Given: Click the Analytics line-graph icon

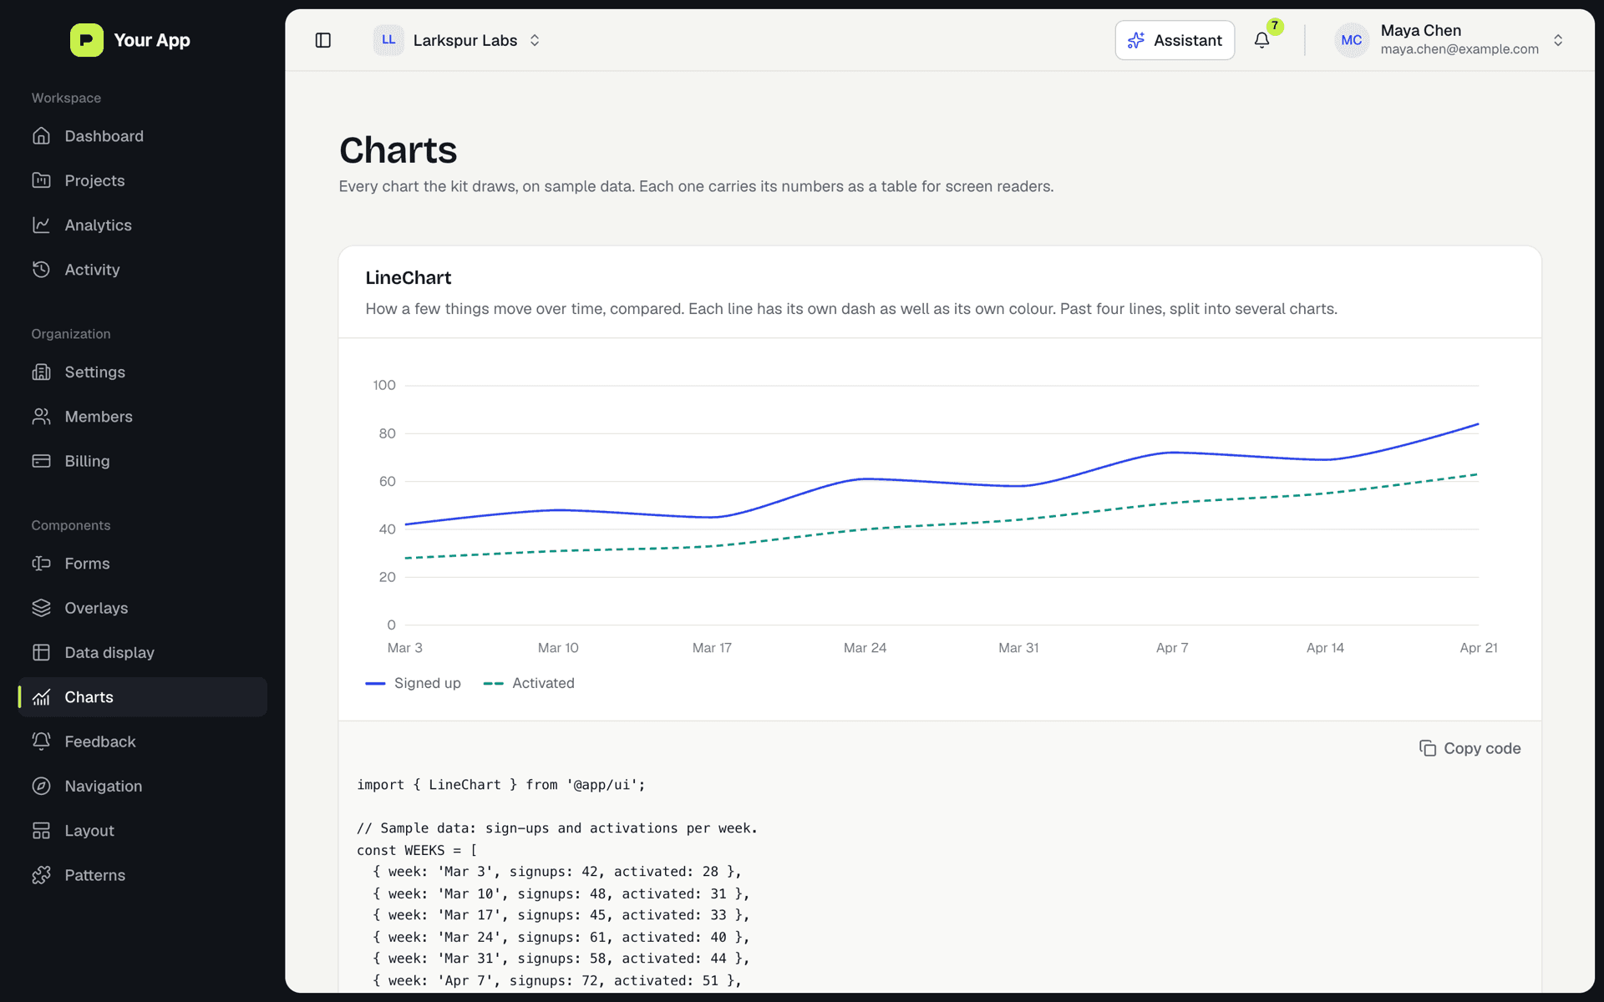Looking at the screenshot, I should [41, 225].
